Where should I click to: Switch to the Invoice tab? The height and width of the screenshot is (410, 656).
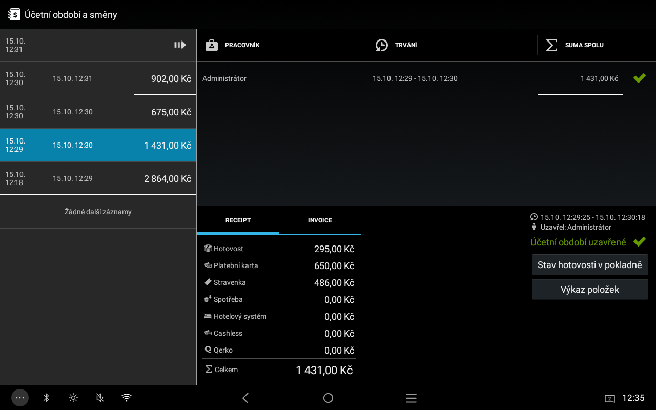320,221
